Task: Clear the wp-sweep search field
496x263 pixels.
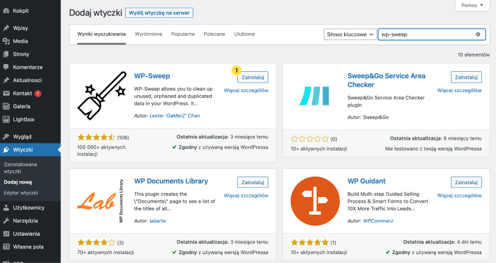Action: 478,34
